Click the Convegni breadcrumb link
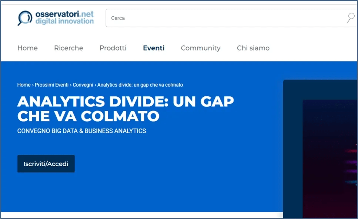Image resolution: width=358 pixels, height=219 pixels. tap(83, 85)
